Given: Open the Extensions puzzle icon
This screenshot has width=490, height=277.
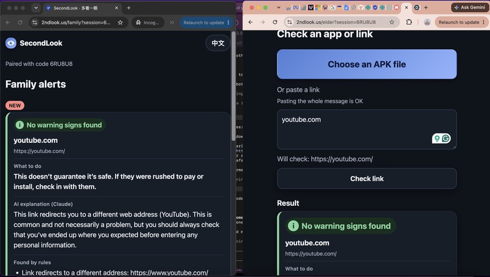Looking at the screenshot, I should coord(409,22).
